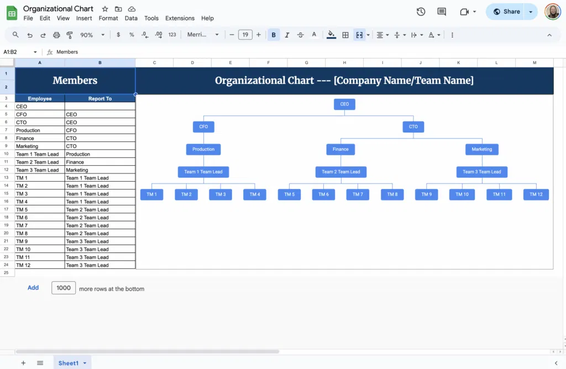Increase decimal places

(x=159, y=34)
